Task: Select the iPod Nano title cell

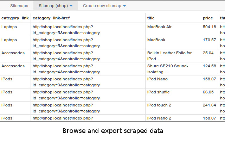Action: pos(157,79)
